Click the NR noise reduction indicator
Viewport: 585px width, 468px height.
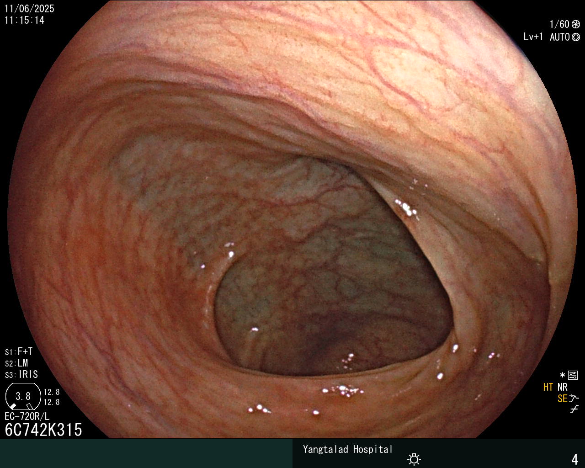pyautogui.click(x=562, y=388)
